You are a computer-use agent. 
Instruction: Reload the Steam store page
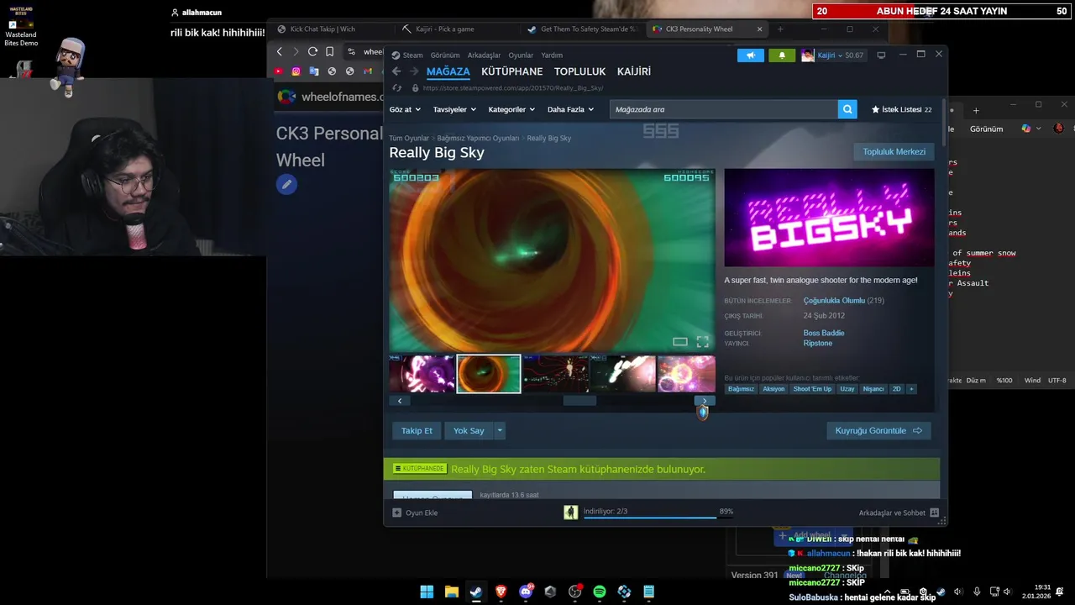pos(396,87)
